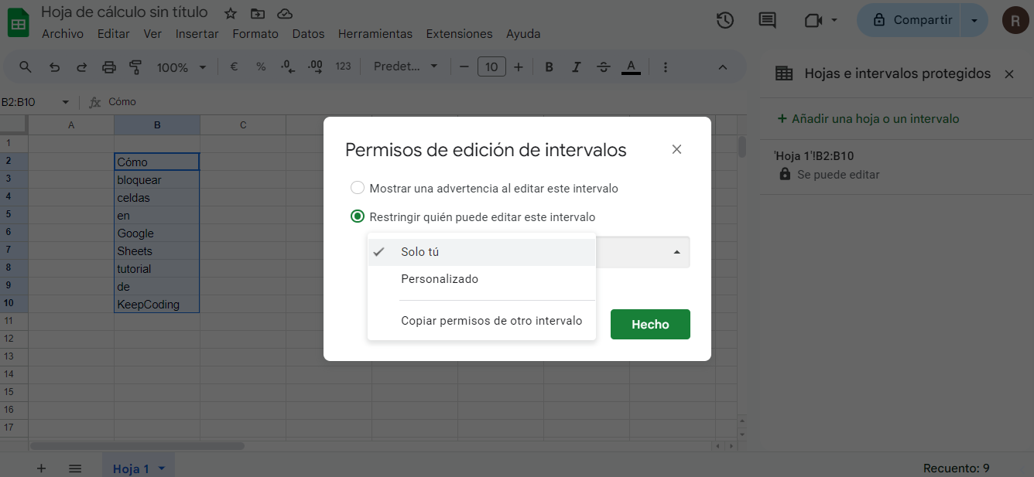
Task: Close the range permissions dialog
Action: coord(676,149)
